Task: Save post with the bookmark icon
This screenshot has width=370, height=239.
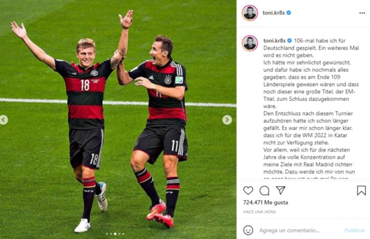Action: coord(361,190)
